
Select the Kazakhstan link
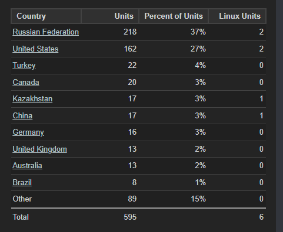coord(32,99)
